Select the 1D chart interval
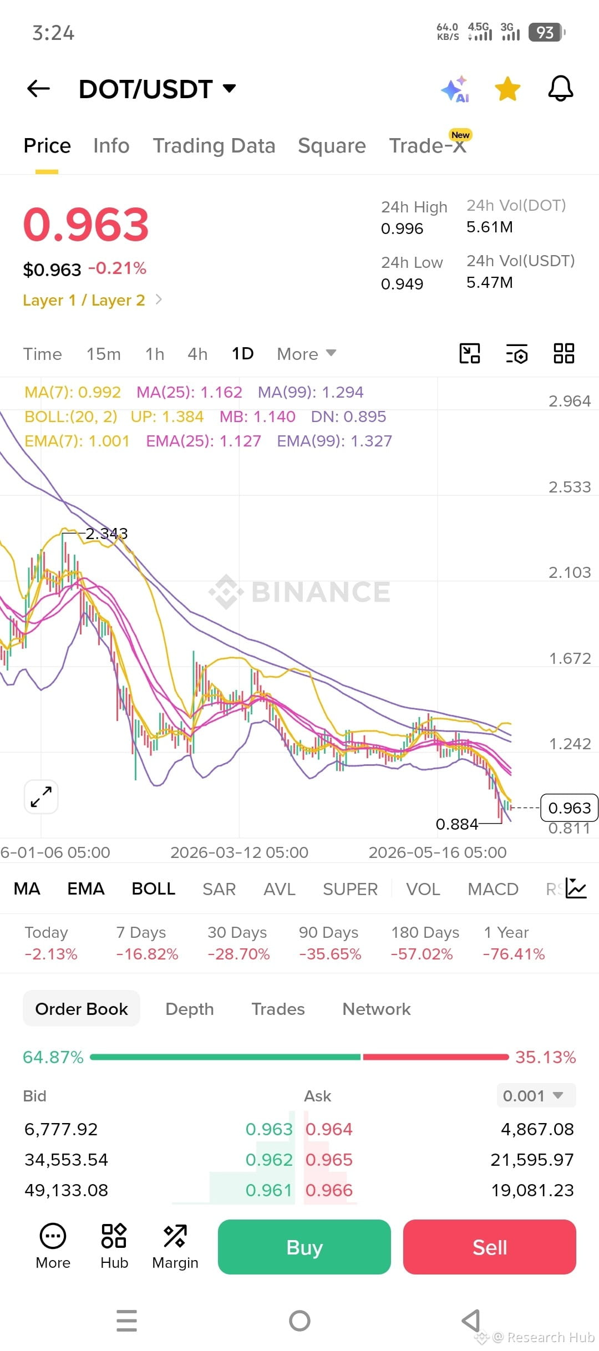The image size is (599, 1351). (x=243, y=354)
